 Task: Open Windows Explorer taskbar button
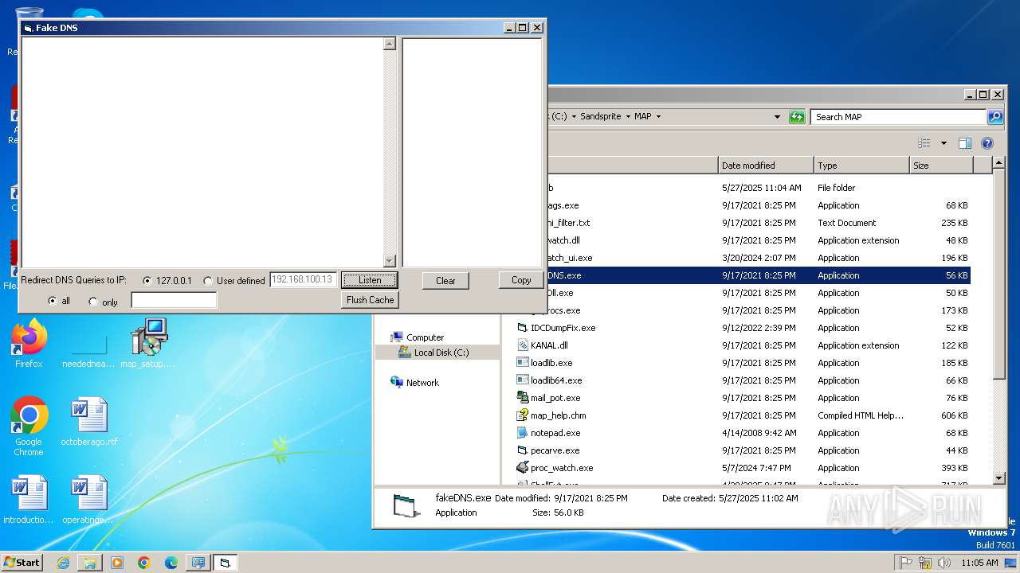point(90,563)
